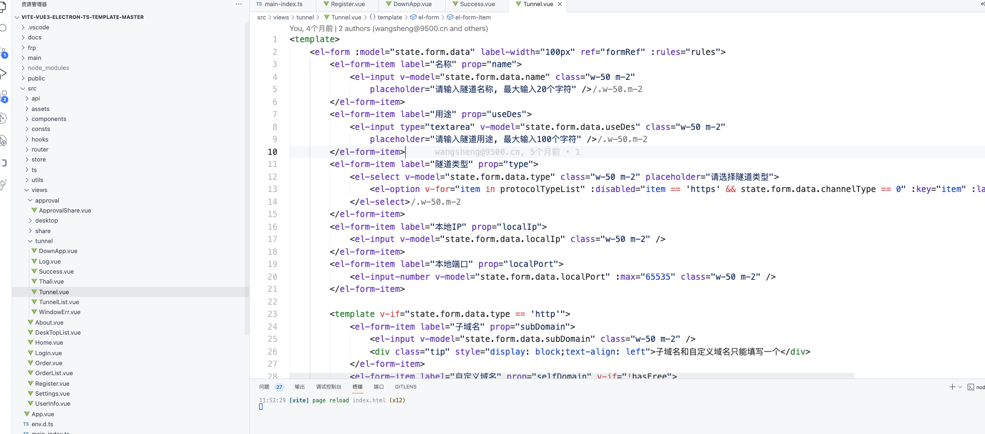This screenshot has height=434, width=985.
Task: Open Source Control view with badge 1
Action: (x=3, y=52)
